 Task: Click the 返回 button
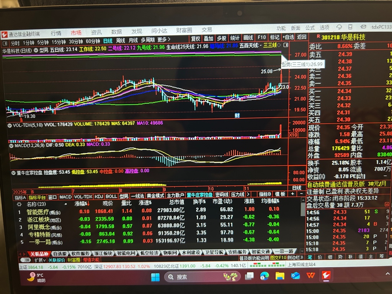(x=302, y=37)
